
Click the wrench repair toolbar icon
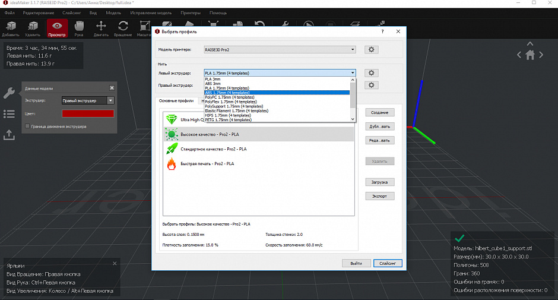pos(285,24)
